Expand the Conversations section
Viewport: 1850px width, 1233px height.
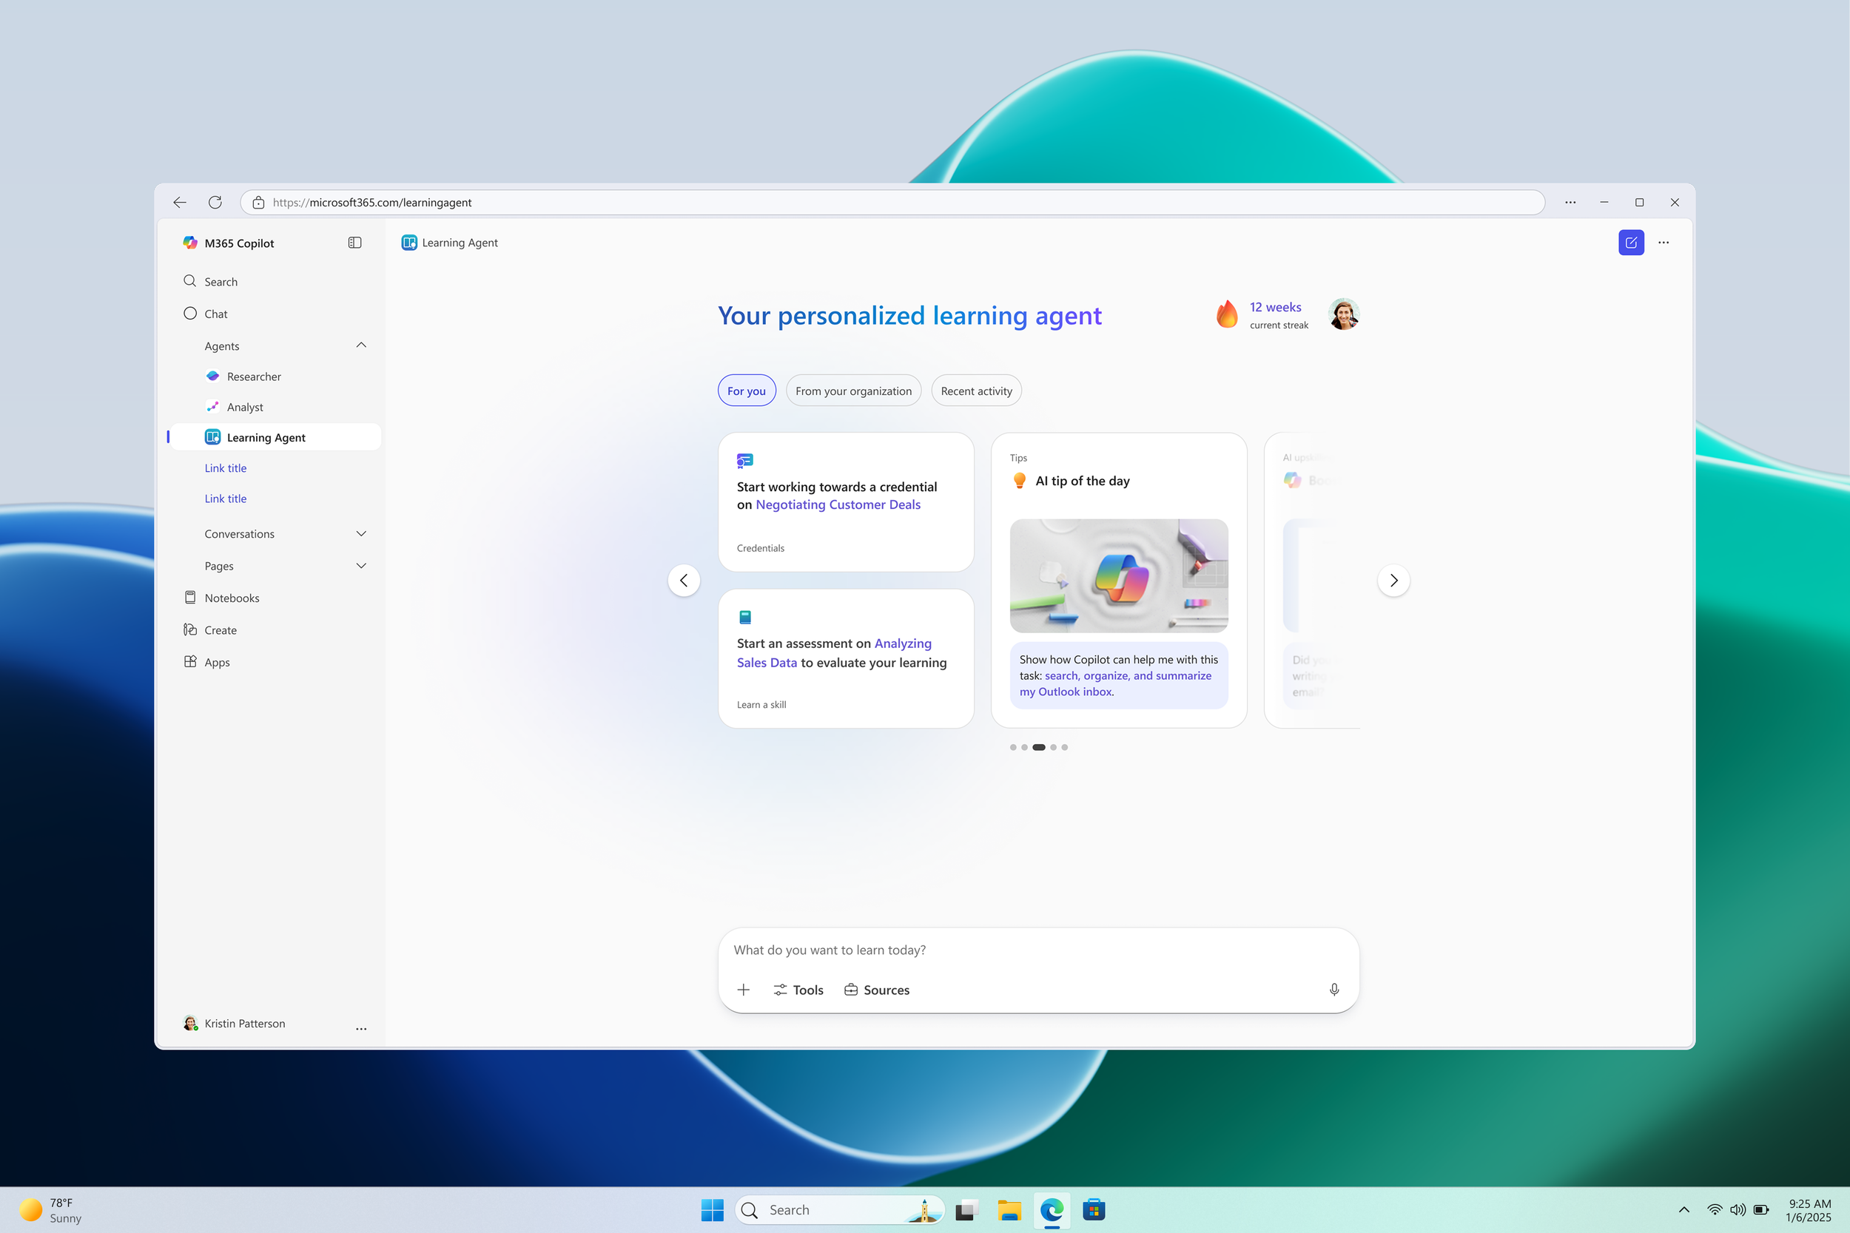[x=361, y=533]
